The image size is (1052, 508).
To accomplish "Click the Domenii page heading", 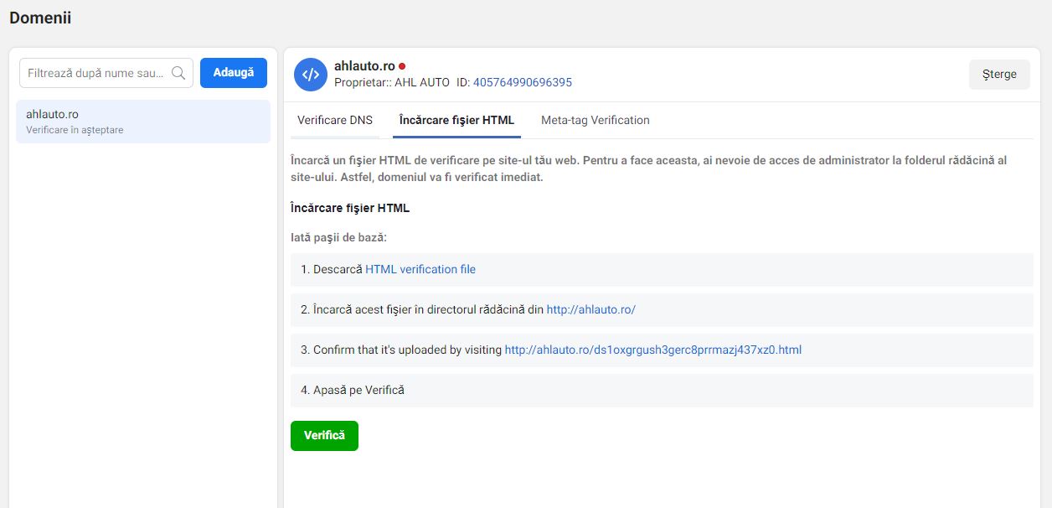I will [40, 18].
